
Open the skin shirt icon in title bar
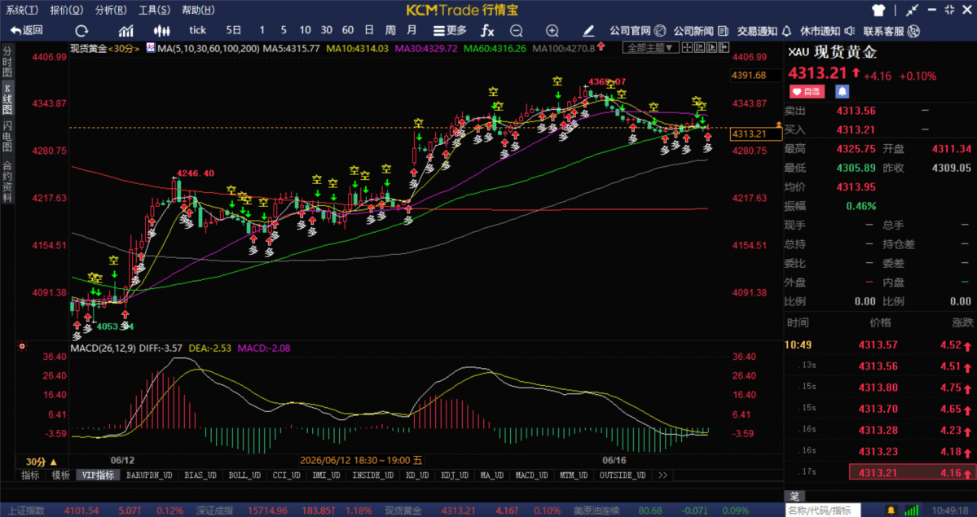[878, 10]
